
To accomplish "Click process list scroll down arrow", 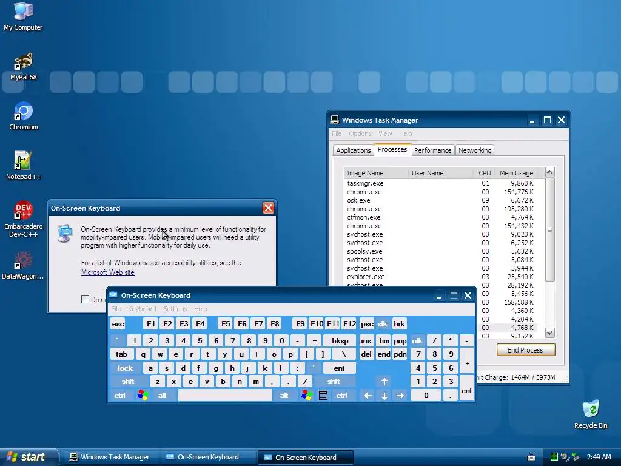I will pos(549,333).
